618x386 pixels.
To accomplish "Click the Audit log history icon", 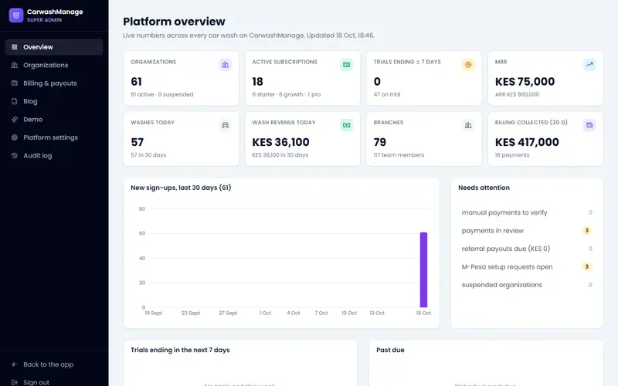I will pyautogui.click(x=15, y=156).
